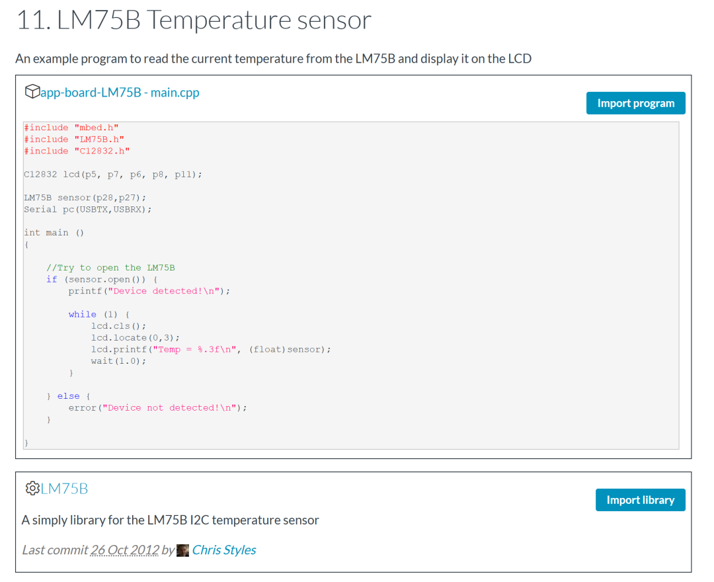The width and height of the screenshot is (714, 582).
Task: Open Chris Styles' profile link
Action: (x=223, y=550)
